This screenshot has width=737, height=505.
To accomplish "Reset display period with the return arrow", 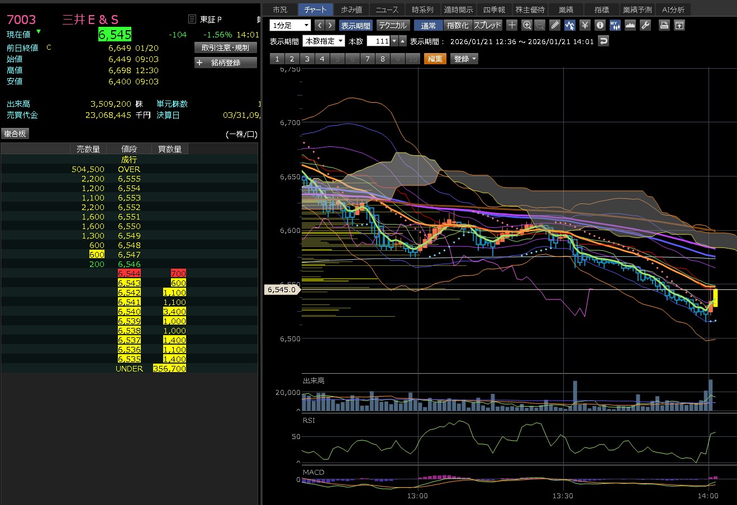I will pos(603,41).
